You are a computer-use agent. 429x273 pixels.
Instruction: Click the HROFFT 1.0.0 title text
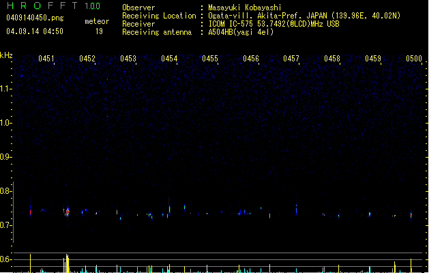tap(53, 5)
